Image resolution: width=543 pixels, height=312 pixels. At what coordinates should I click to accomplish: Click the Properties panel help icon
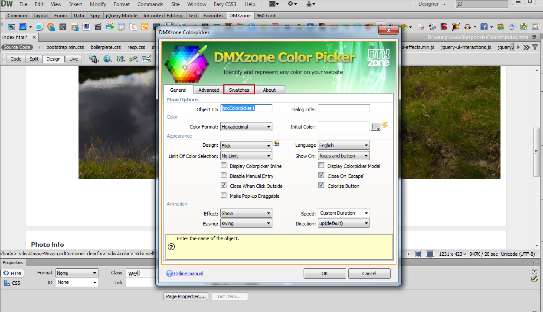tap(534, 272)
